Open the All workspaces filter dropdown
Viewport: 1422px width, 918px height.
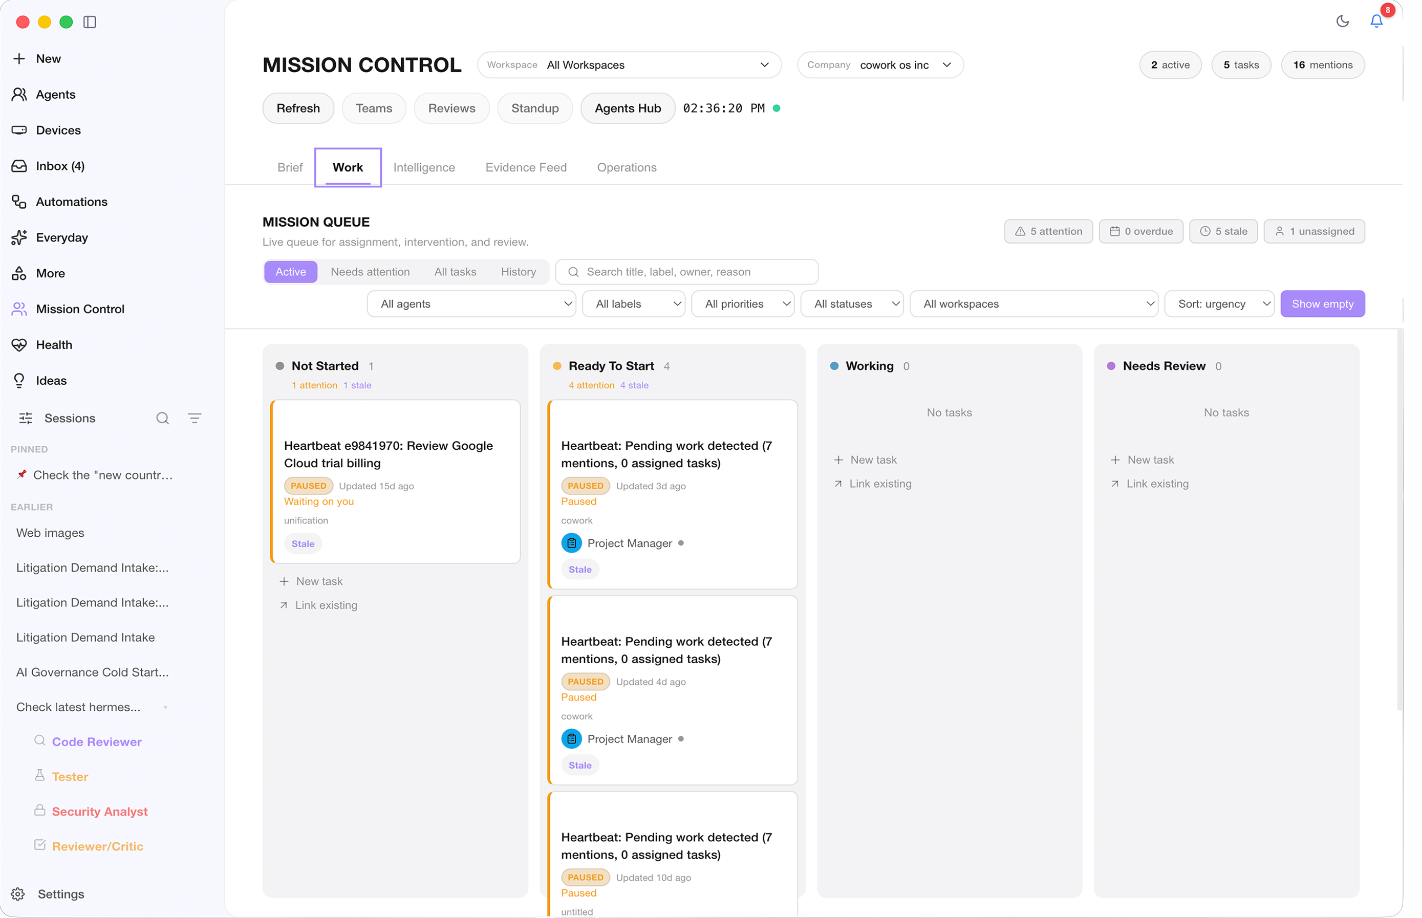tap(1033, 304)
